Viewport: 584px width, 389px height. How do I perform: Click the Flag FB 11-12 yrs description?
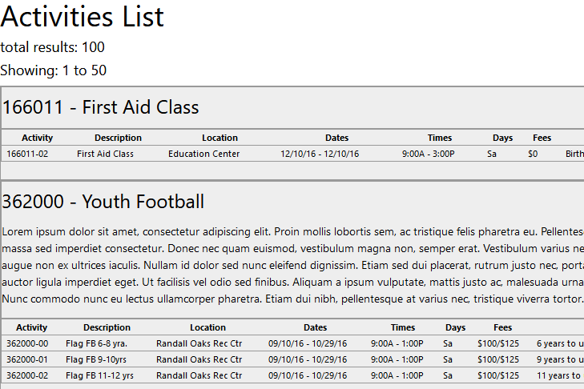click(99, 375)
